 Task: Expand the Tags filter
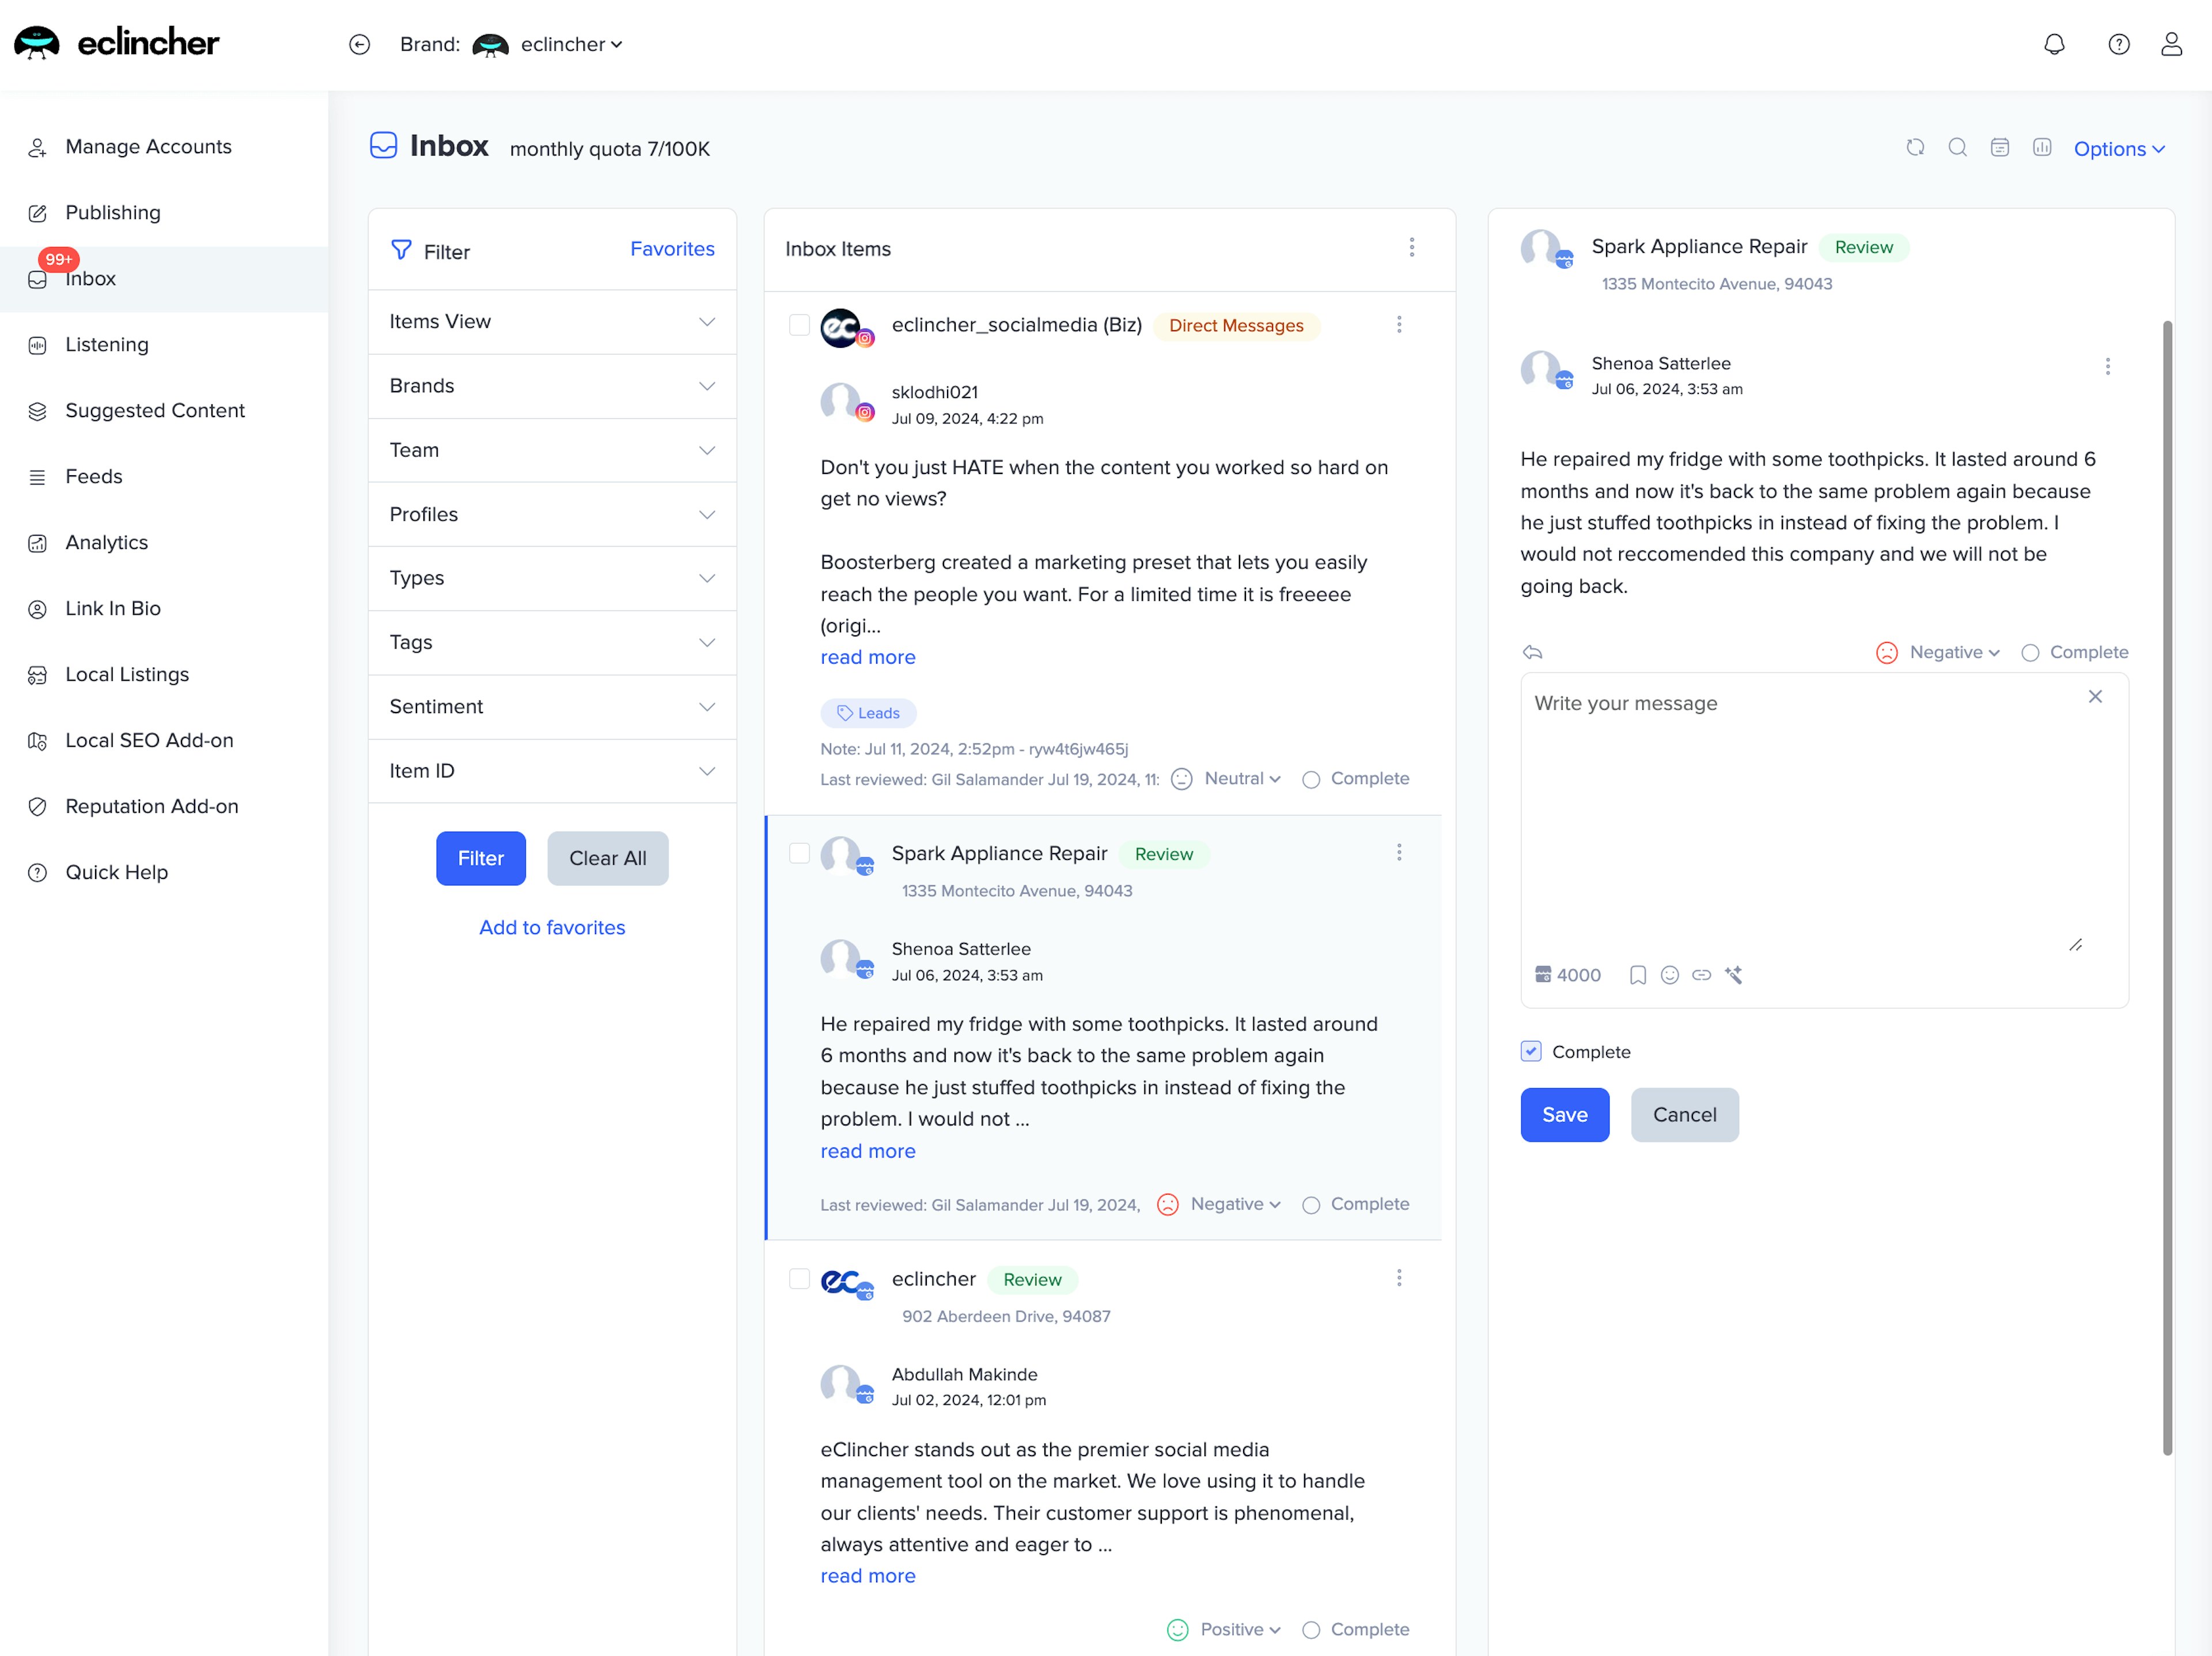[552, 642]
